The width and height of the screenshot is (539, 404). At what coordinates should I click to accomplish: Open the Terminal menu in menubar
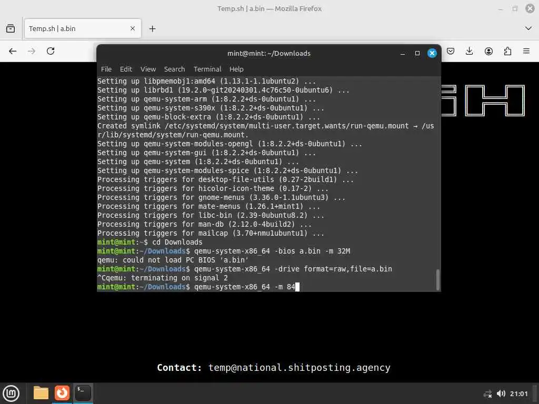point(207,69)
